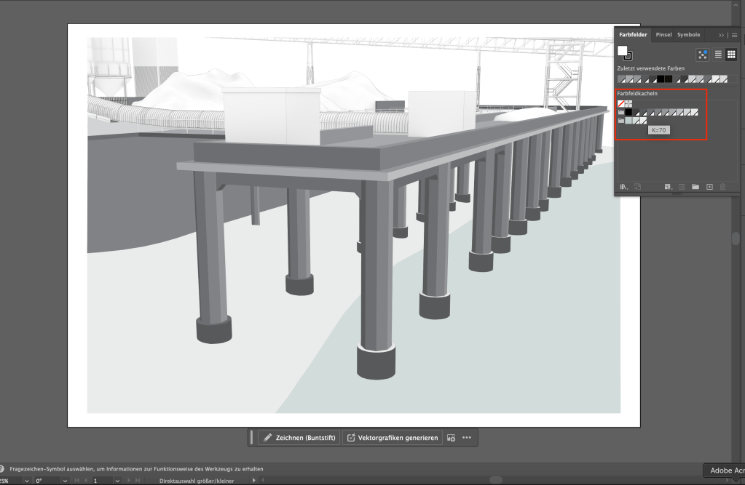Click Vektorgrafiken generieren button

[392, 438]
